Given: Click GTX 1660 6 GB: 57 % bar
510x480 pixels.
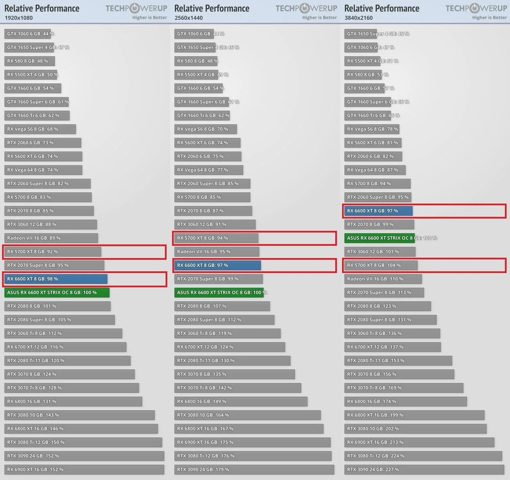Looking at the screenshot, I should coord(364,88).
